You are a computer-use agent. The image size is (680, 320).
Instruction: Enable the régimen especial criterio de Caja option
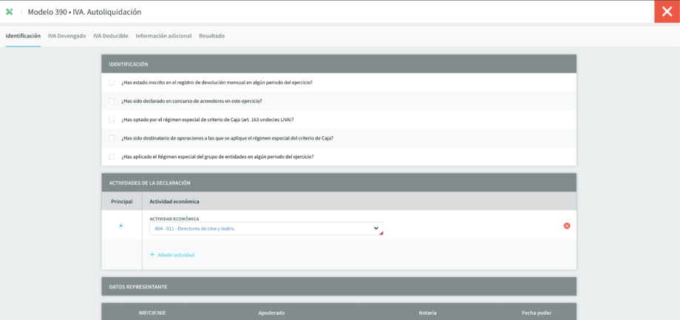[x=112, y=120]
